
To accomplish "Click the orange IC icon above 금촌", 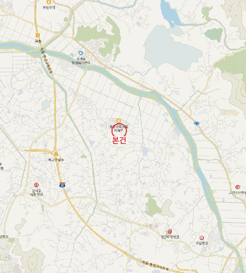I will click(38, 35).
